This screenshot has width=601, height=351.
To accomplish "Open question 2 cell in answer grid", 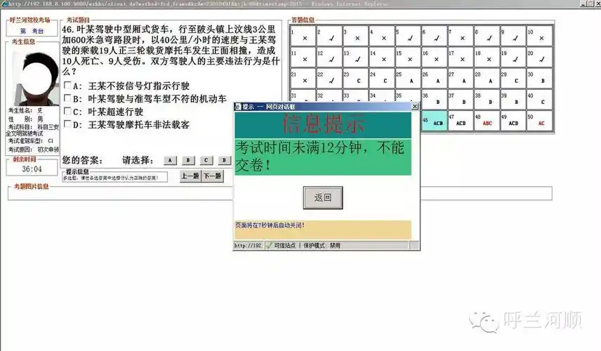I will coord(329,36).
